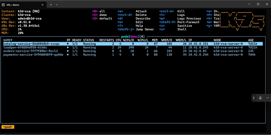Click the NODE column header

[x=217, y=40]
